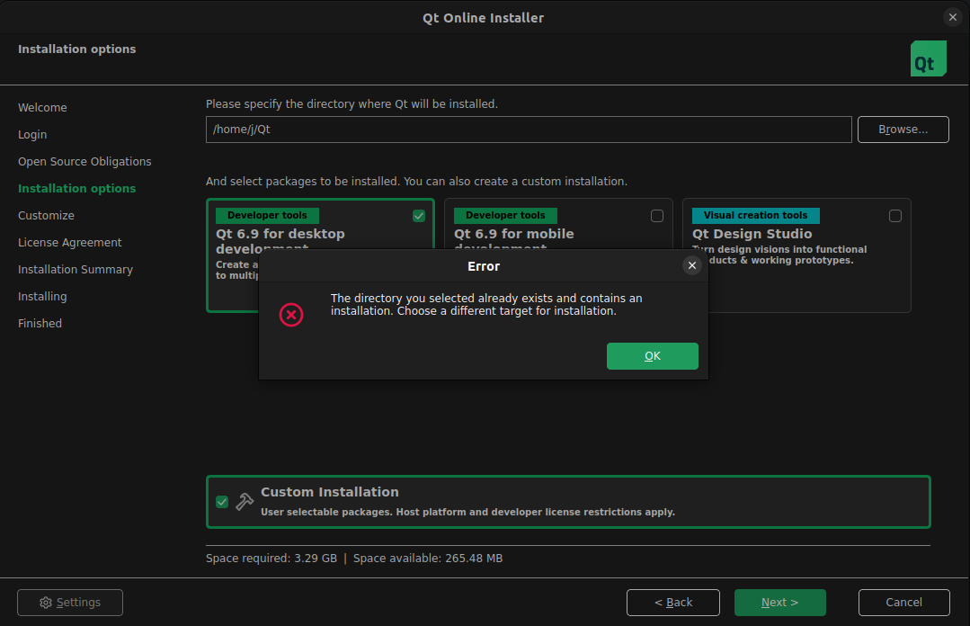Select Installation options in sidebar

click(76, 188)
